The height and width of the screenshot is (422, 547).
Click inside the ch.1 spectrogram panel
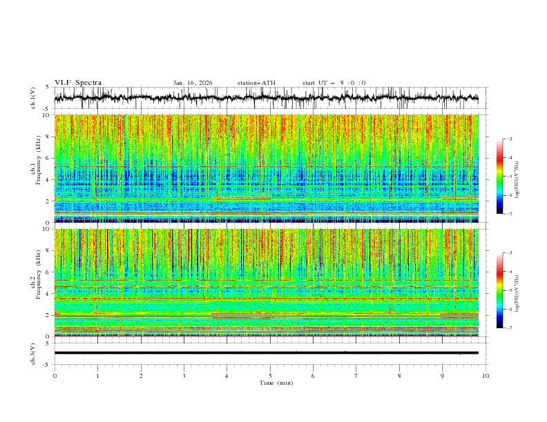click(266, 168)
